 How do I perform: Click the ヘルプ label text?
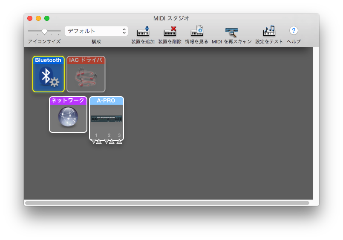(x=294, y=42)
